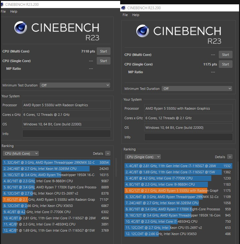The height and width of the screenshot is (244, 240).
Task: Select Xeon X5650 row scoring 486
Action: [x=178, y=234]
